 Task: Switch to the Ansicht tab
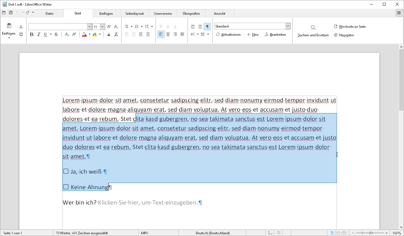(x=220, y=13)
